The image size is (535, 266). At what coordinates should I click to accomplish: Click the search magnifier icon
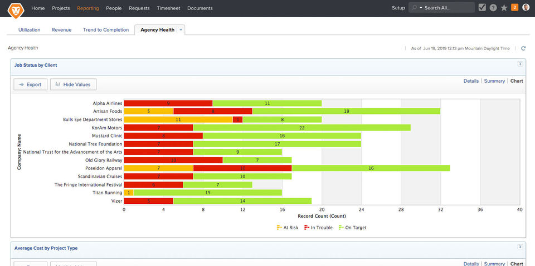pyautogui.click(x=414, y=8)
